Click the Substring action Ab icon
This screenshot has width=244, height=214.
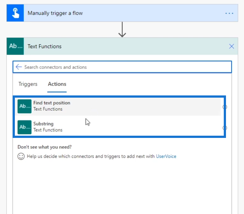24,127
